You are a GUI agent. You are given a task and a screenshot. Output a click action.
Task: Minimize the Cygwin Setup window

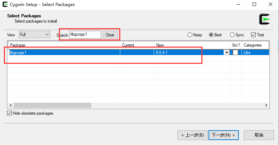[x=238, y=5]
